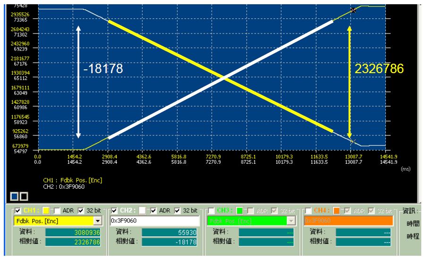Toggle the CH2 32 bit checkbox
This screenshot has width=426, height=260.
point(177,210)
